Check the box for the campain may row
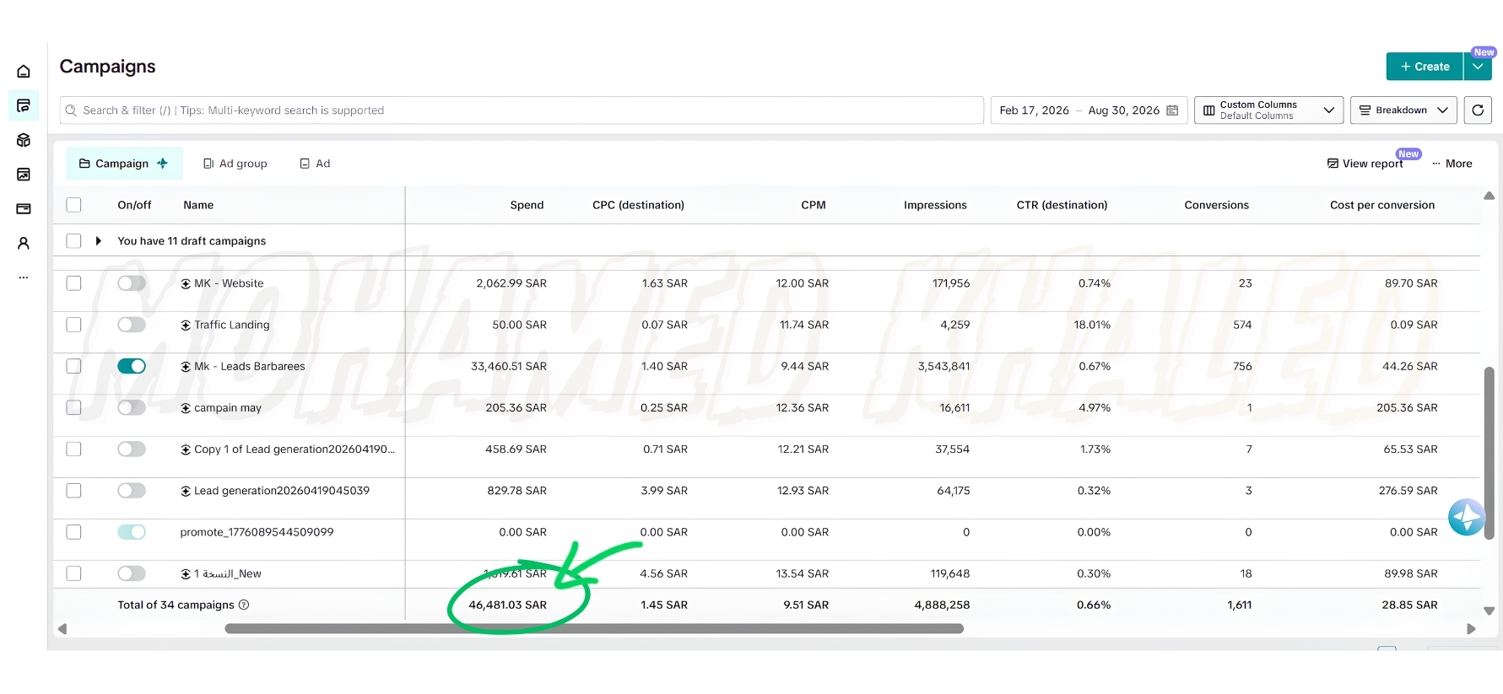1503x694 pixels. 74,407
